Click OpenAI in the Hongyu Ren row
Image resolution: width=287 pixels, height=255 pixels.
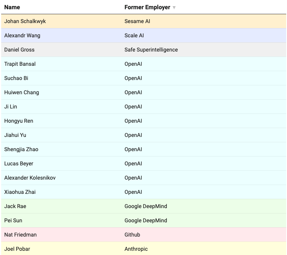coord(133,121)
